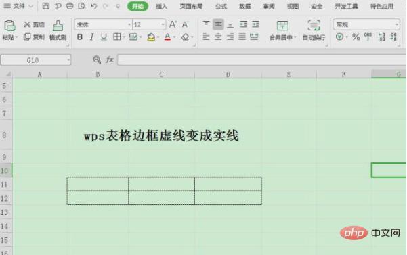Viewport: 407px width, 255px height.
Task: Expand the borders dropdown arrow
Action: [x=124, y=37]
